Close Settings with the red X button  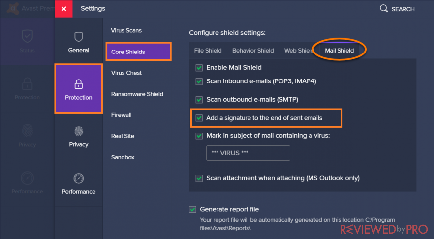63,9
